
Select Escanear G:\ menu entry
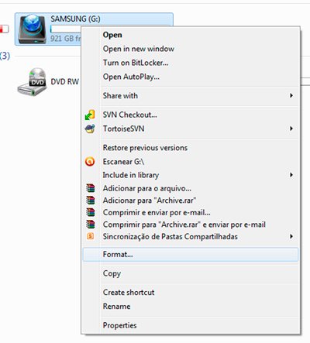[191, 162]
